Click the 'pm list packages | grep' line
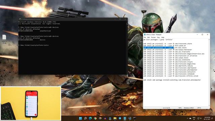Viewport: 215px width, 121px height. click(158, 40)
